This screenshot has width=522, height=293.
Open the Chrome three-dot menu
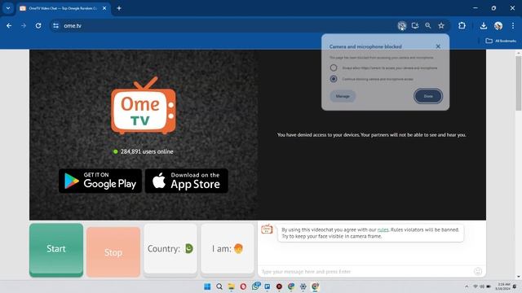513,25
